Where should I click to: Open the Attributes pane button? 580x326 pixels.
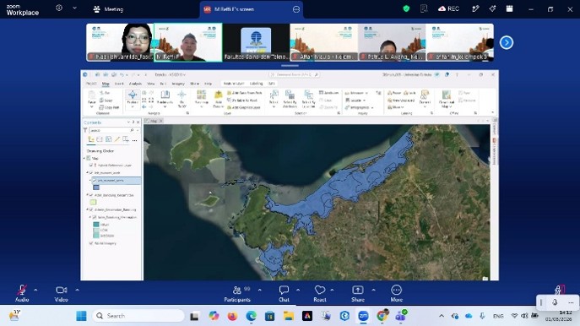click(328, 93)
